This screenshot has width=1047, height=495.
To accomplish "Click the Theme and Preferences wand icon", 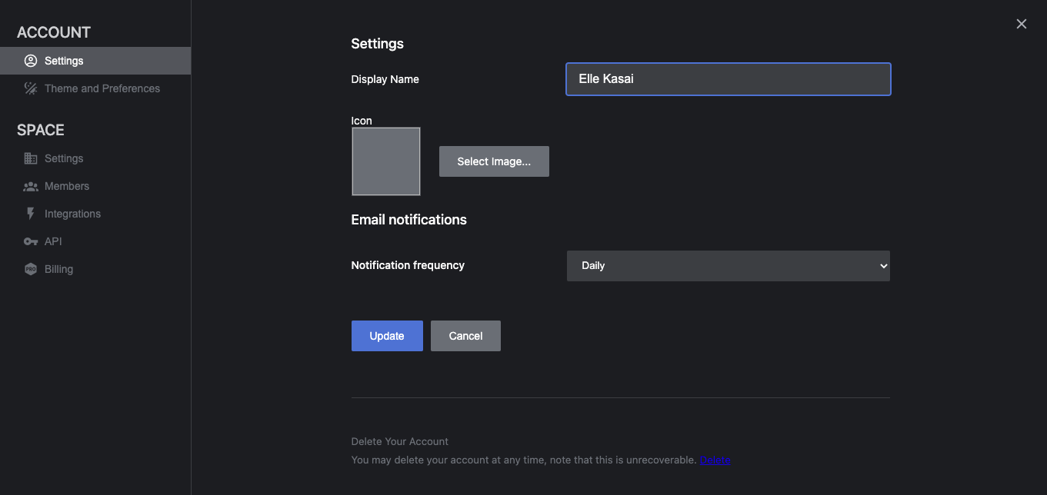I will coord(31,88).
